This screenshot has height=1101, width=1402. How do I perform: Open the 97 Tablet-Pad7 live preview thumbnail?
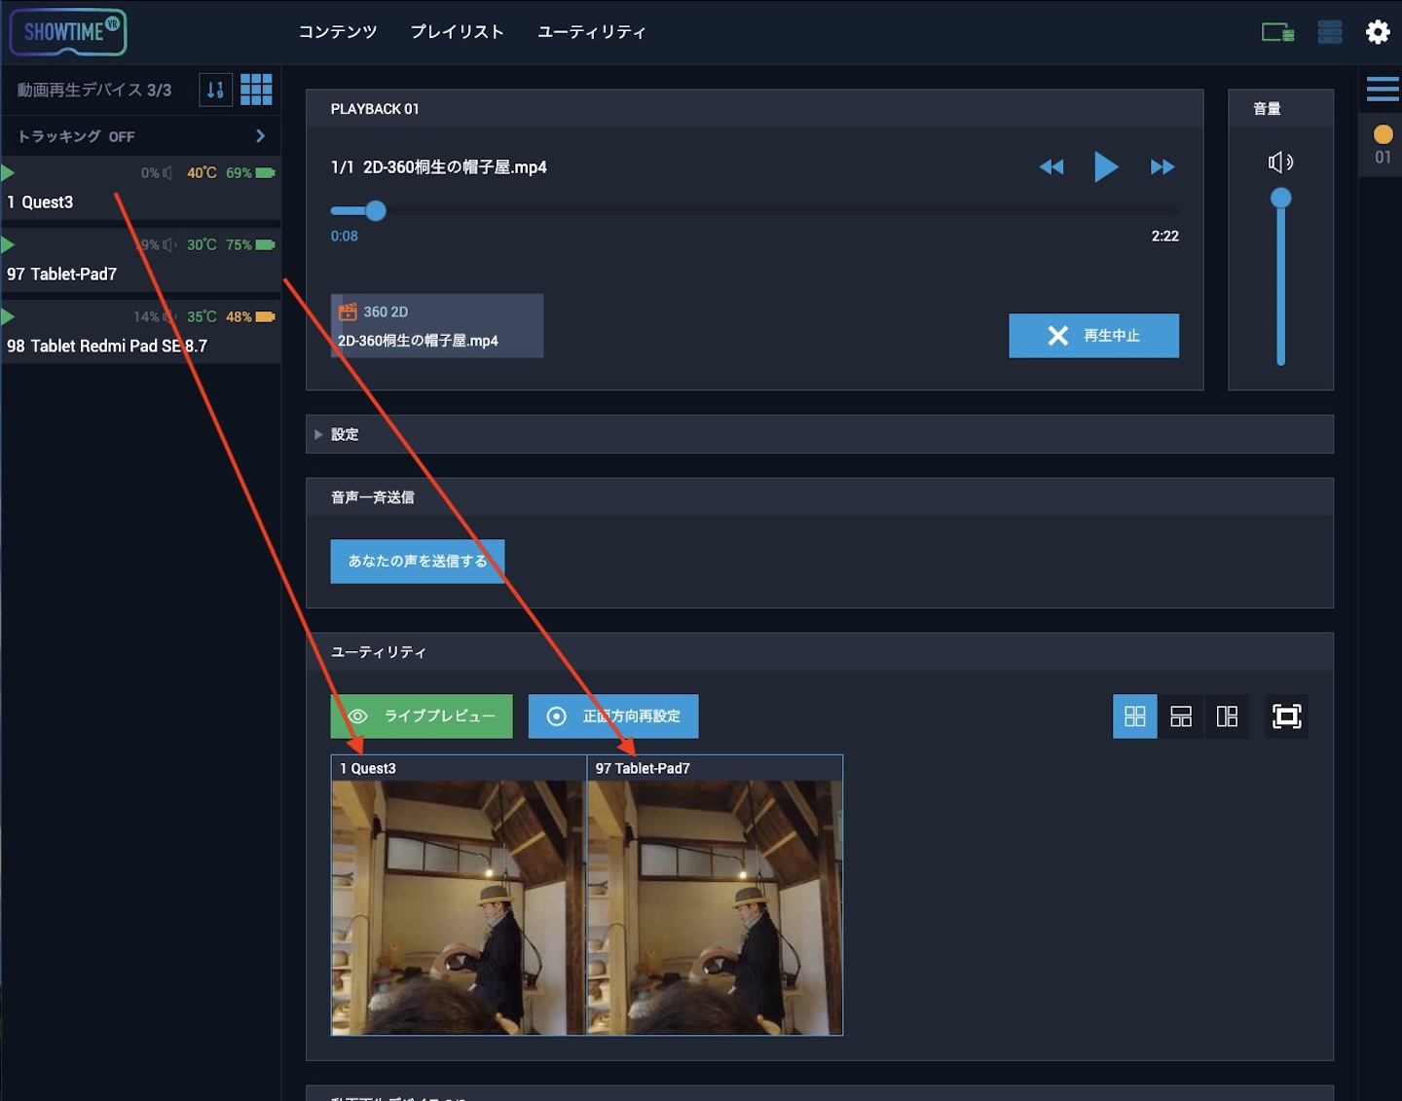click(715, 896)
